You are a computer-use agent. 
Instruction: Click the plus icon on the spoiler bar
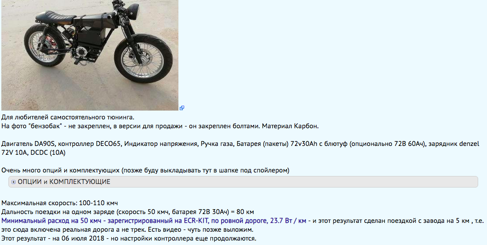[x=13, y=182]
